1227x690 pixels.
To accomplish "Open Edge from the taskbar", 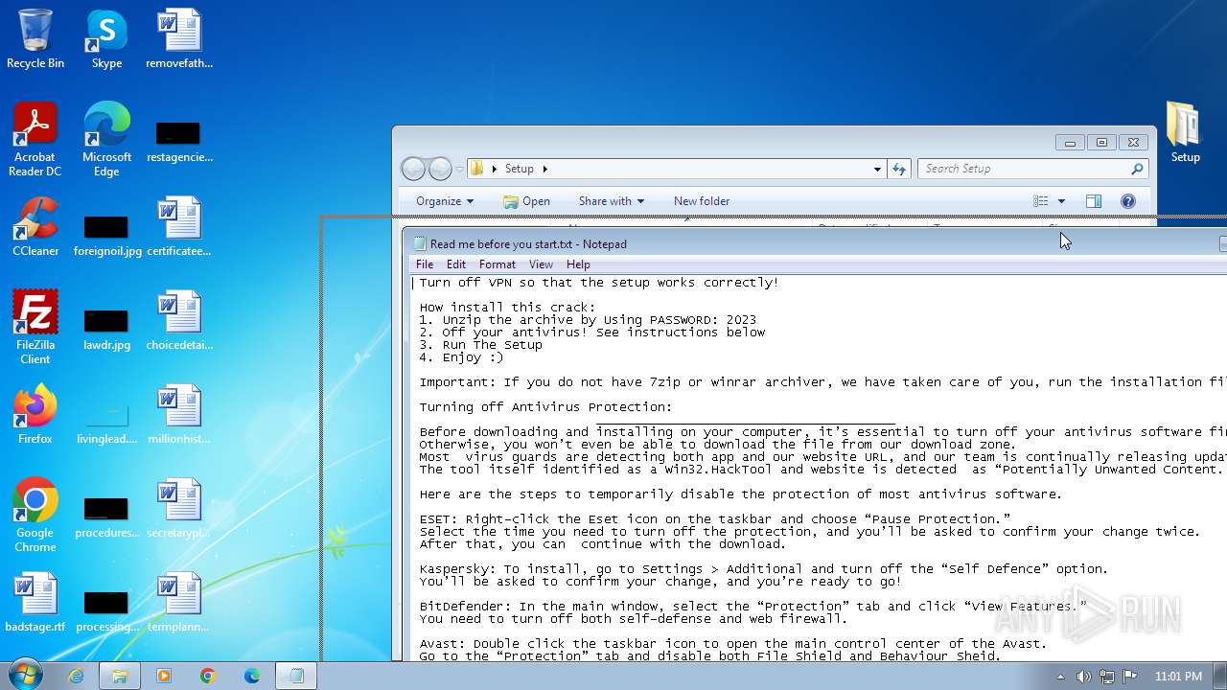I will coord(252,676).
